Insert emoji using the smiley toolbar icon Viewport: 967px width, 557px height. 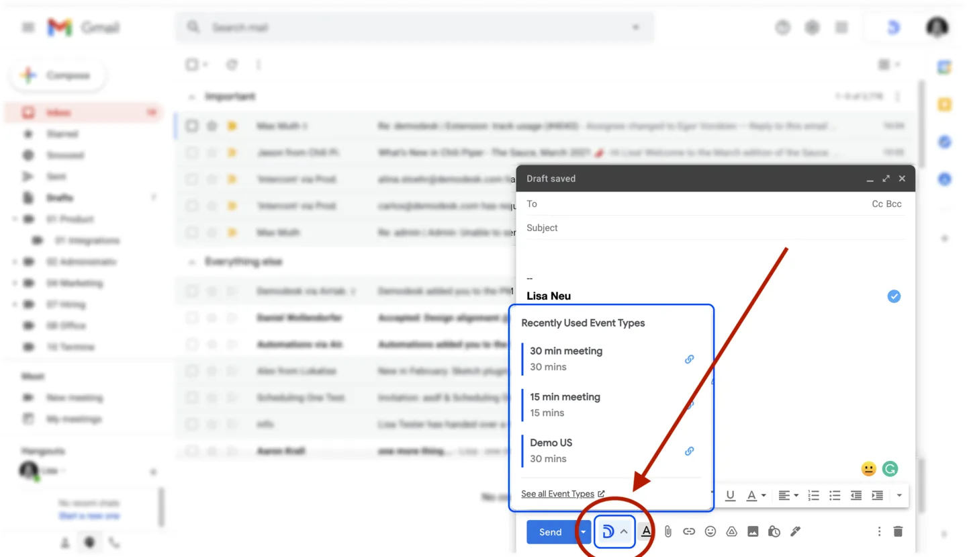710,531
